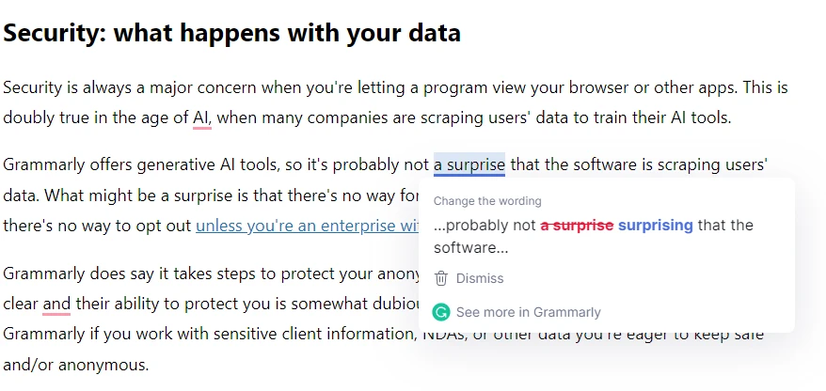Open the 'unless you're an enterprise' link
Viewport: 826px width, 391px height.
tap(308, 226)
